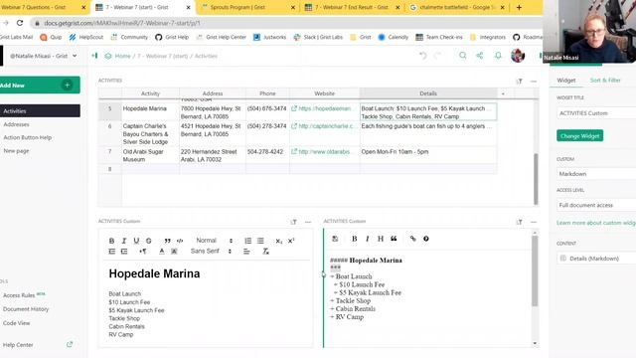Open the Activities page in sidebar

click(40, 110)
